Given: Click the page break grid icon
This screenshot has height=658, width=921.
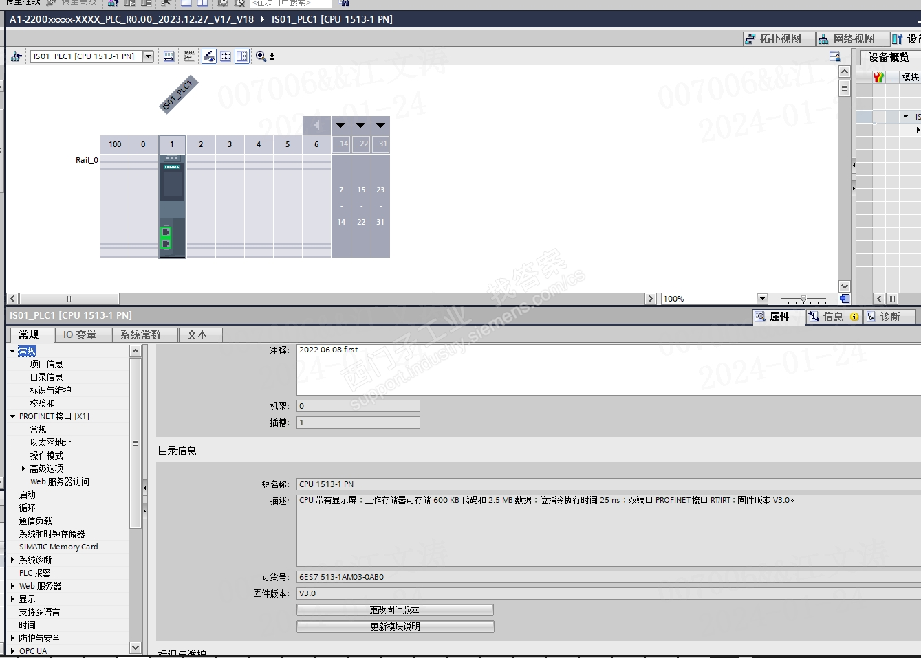Looking at the screenshot, I should point(226,56).
